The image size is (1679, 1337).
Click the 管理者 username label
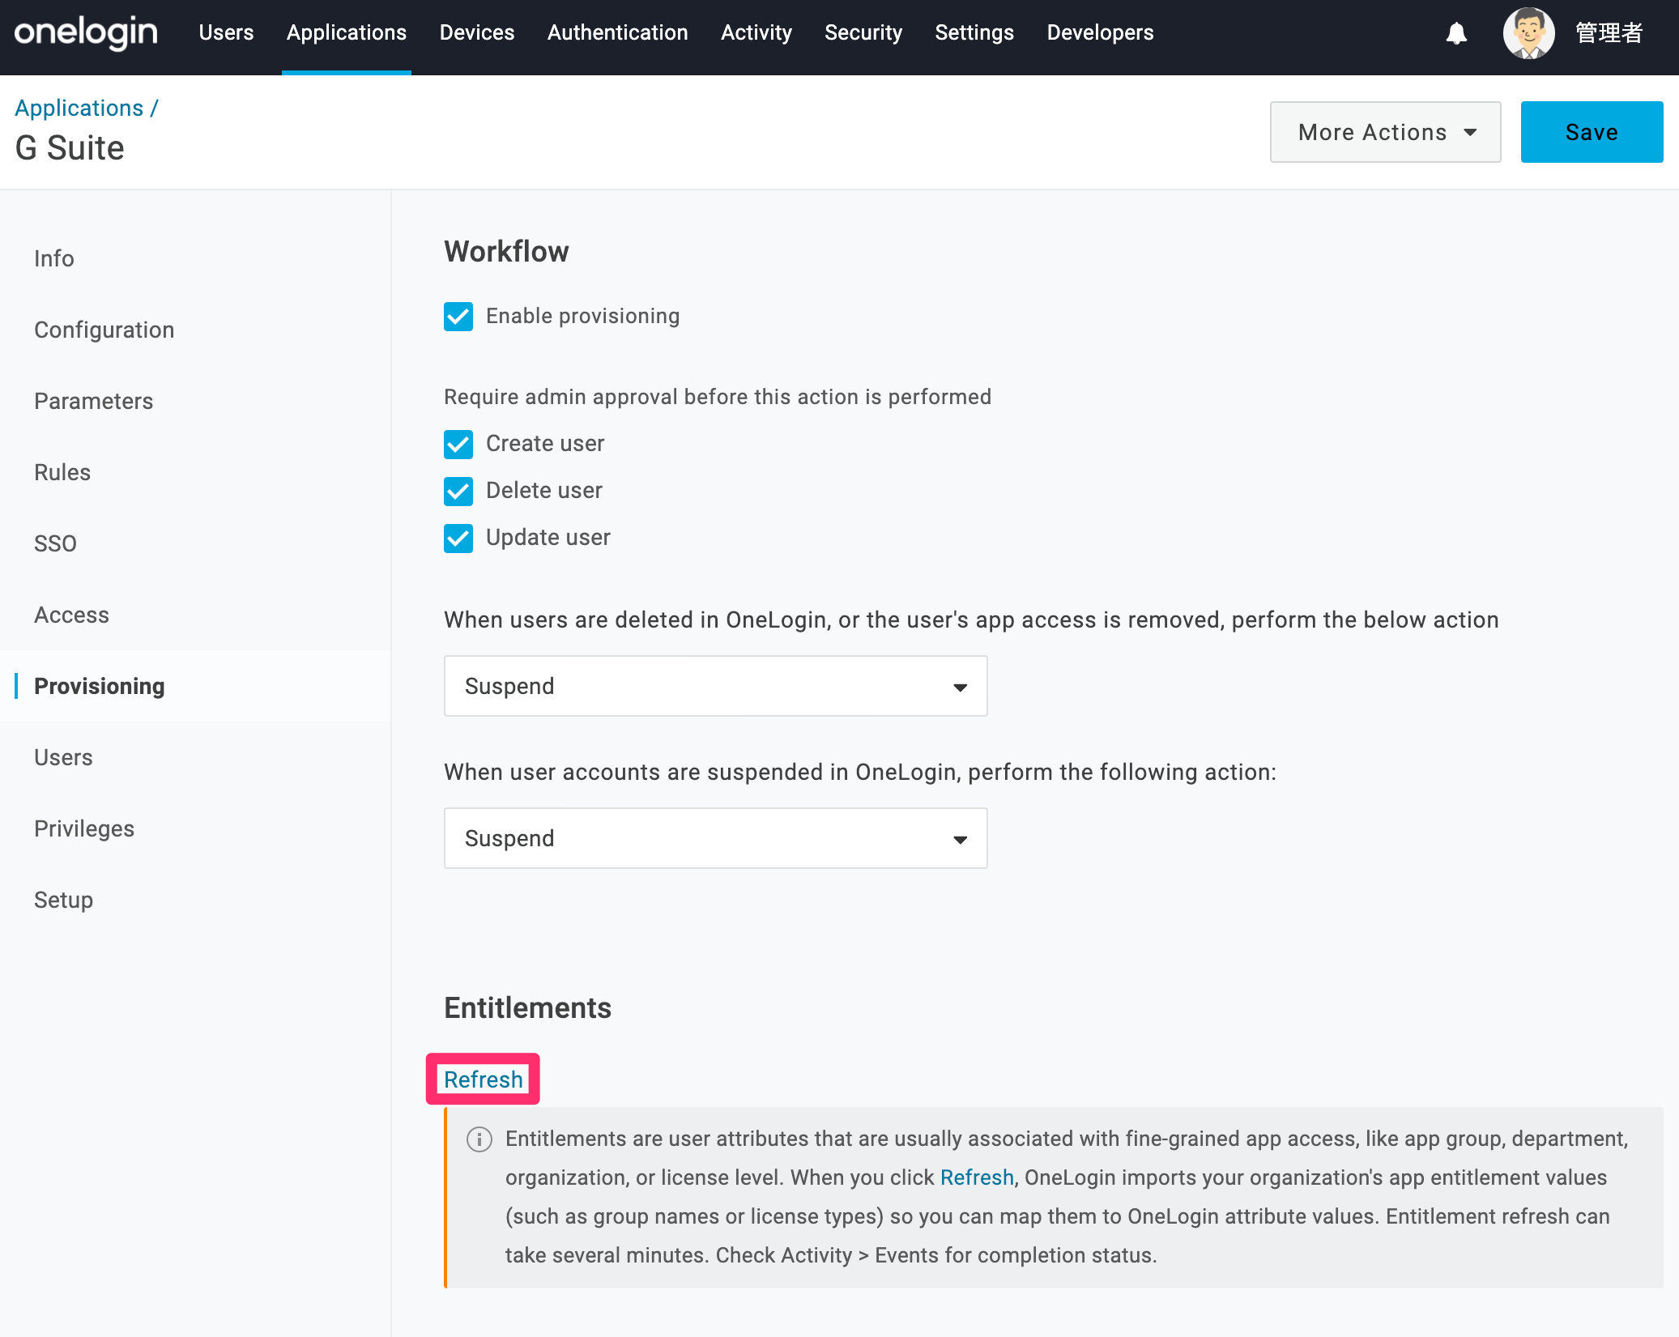(1609, 33)
